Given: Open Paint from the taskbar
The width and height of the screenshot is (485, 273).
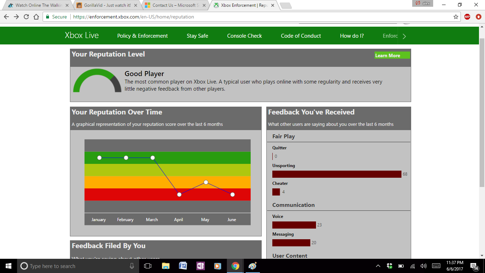Looking at the screenshot, I should pyautogui.click(x=252, y=266).
